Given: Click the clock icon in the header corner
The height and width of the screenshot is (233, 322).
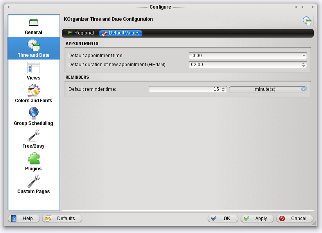Looking at the screenshot, I should pyautogui.click(x=307, y=21).
